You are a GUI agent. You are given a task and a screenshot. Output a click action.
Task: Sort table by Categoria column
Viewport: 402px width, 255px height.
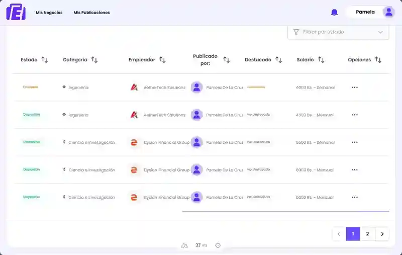[x=94, y=60]
